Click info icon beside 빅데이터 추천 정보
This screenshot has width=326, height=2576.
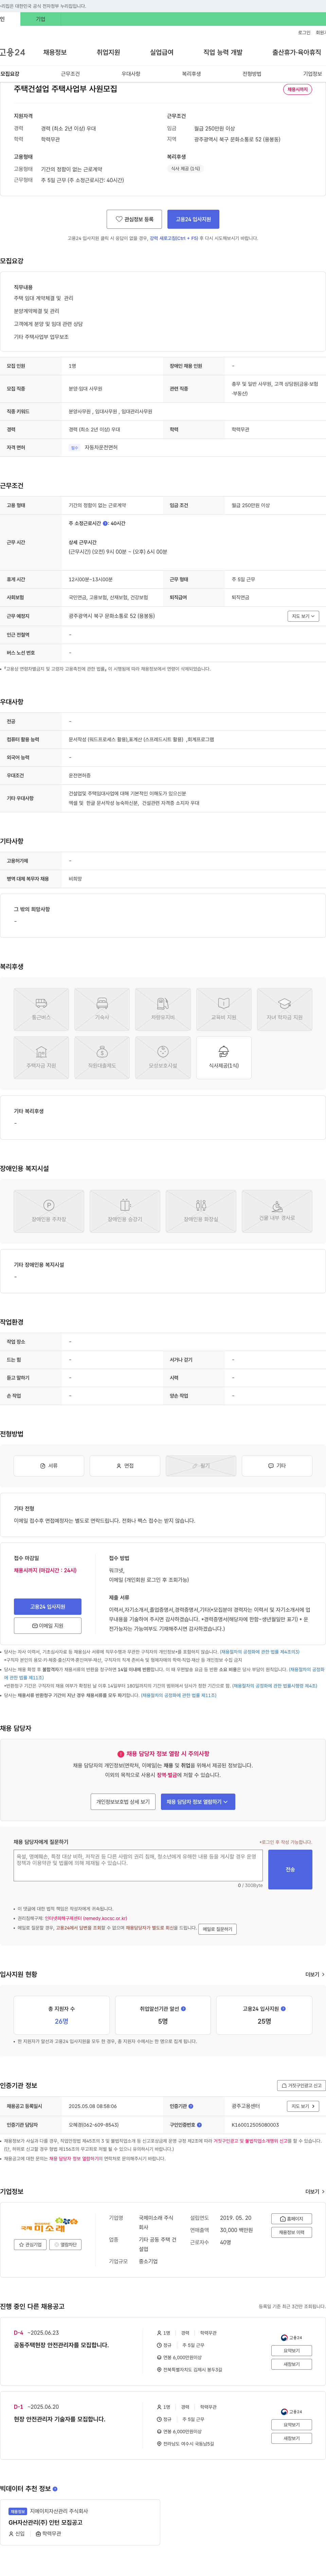click(55, 2489)
